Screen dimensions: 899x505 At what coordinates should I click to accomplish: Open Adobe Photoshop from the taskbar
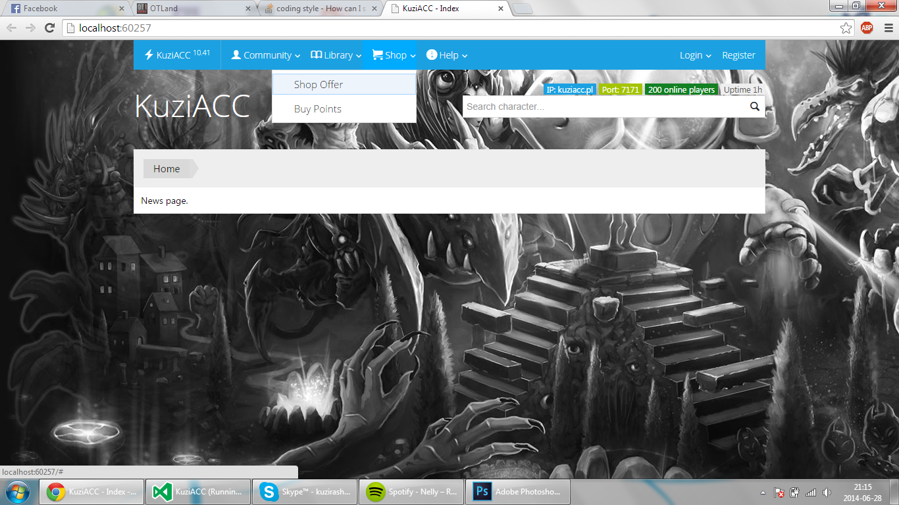[x=518, y=491]
